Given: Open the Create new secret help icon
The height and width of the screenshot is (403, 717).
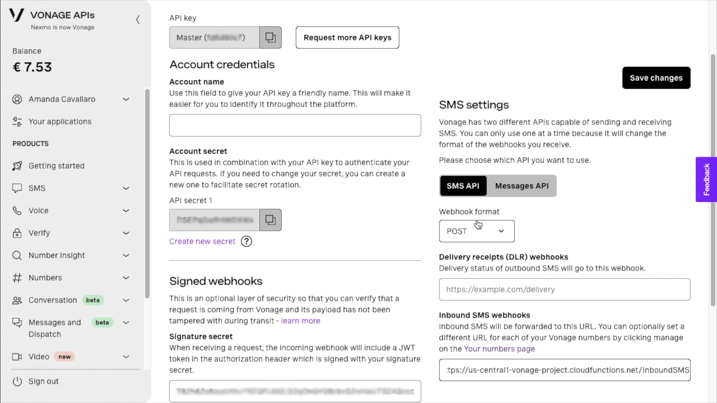Looking at the screenshot, I should tap(246, 241).
